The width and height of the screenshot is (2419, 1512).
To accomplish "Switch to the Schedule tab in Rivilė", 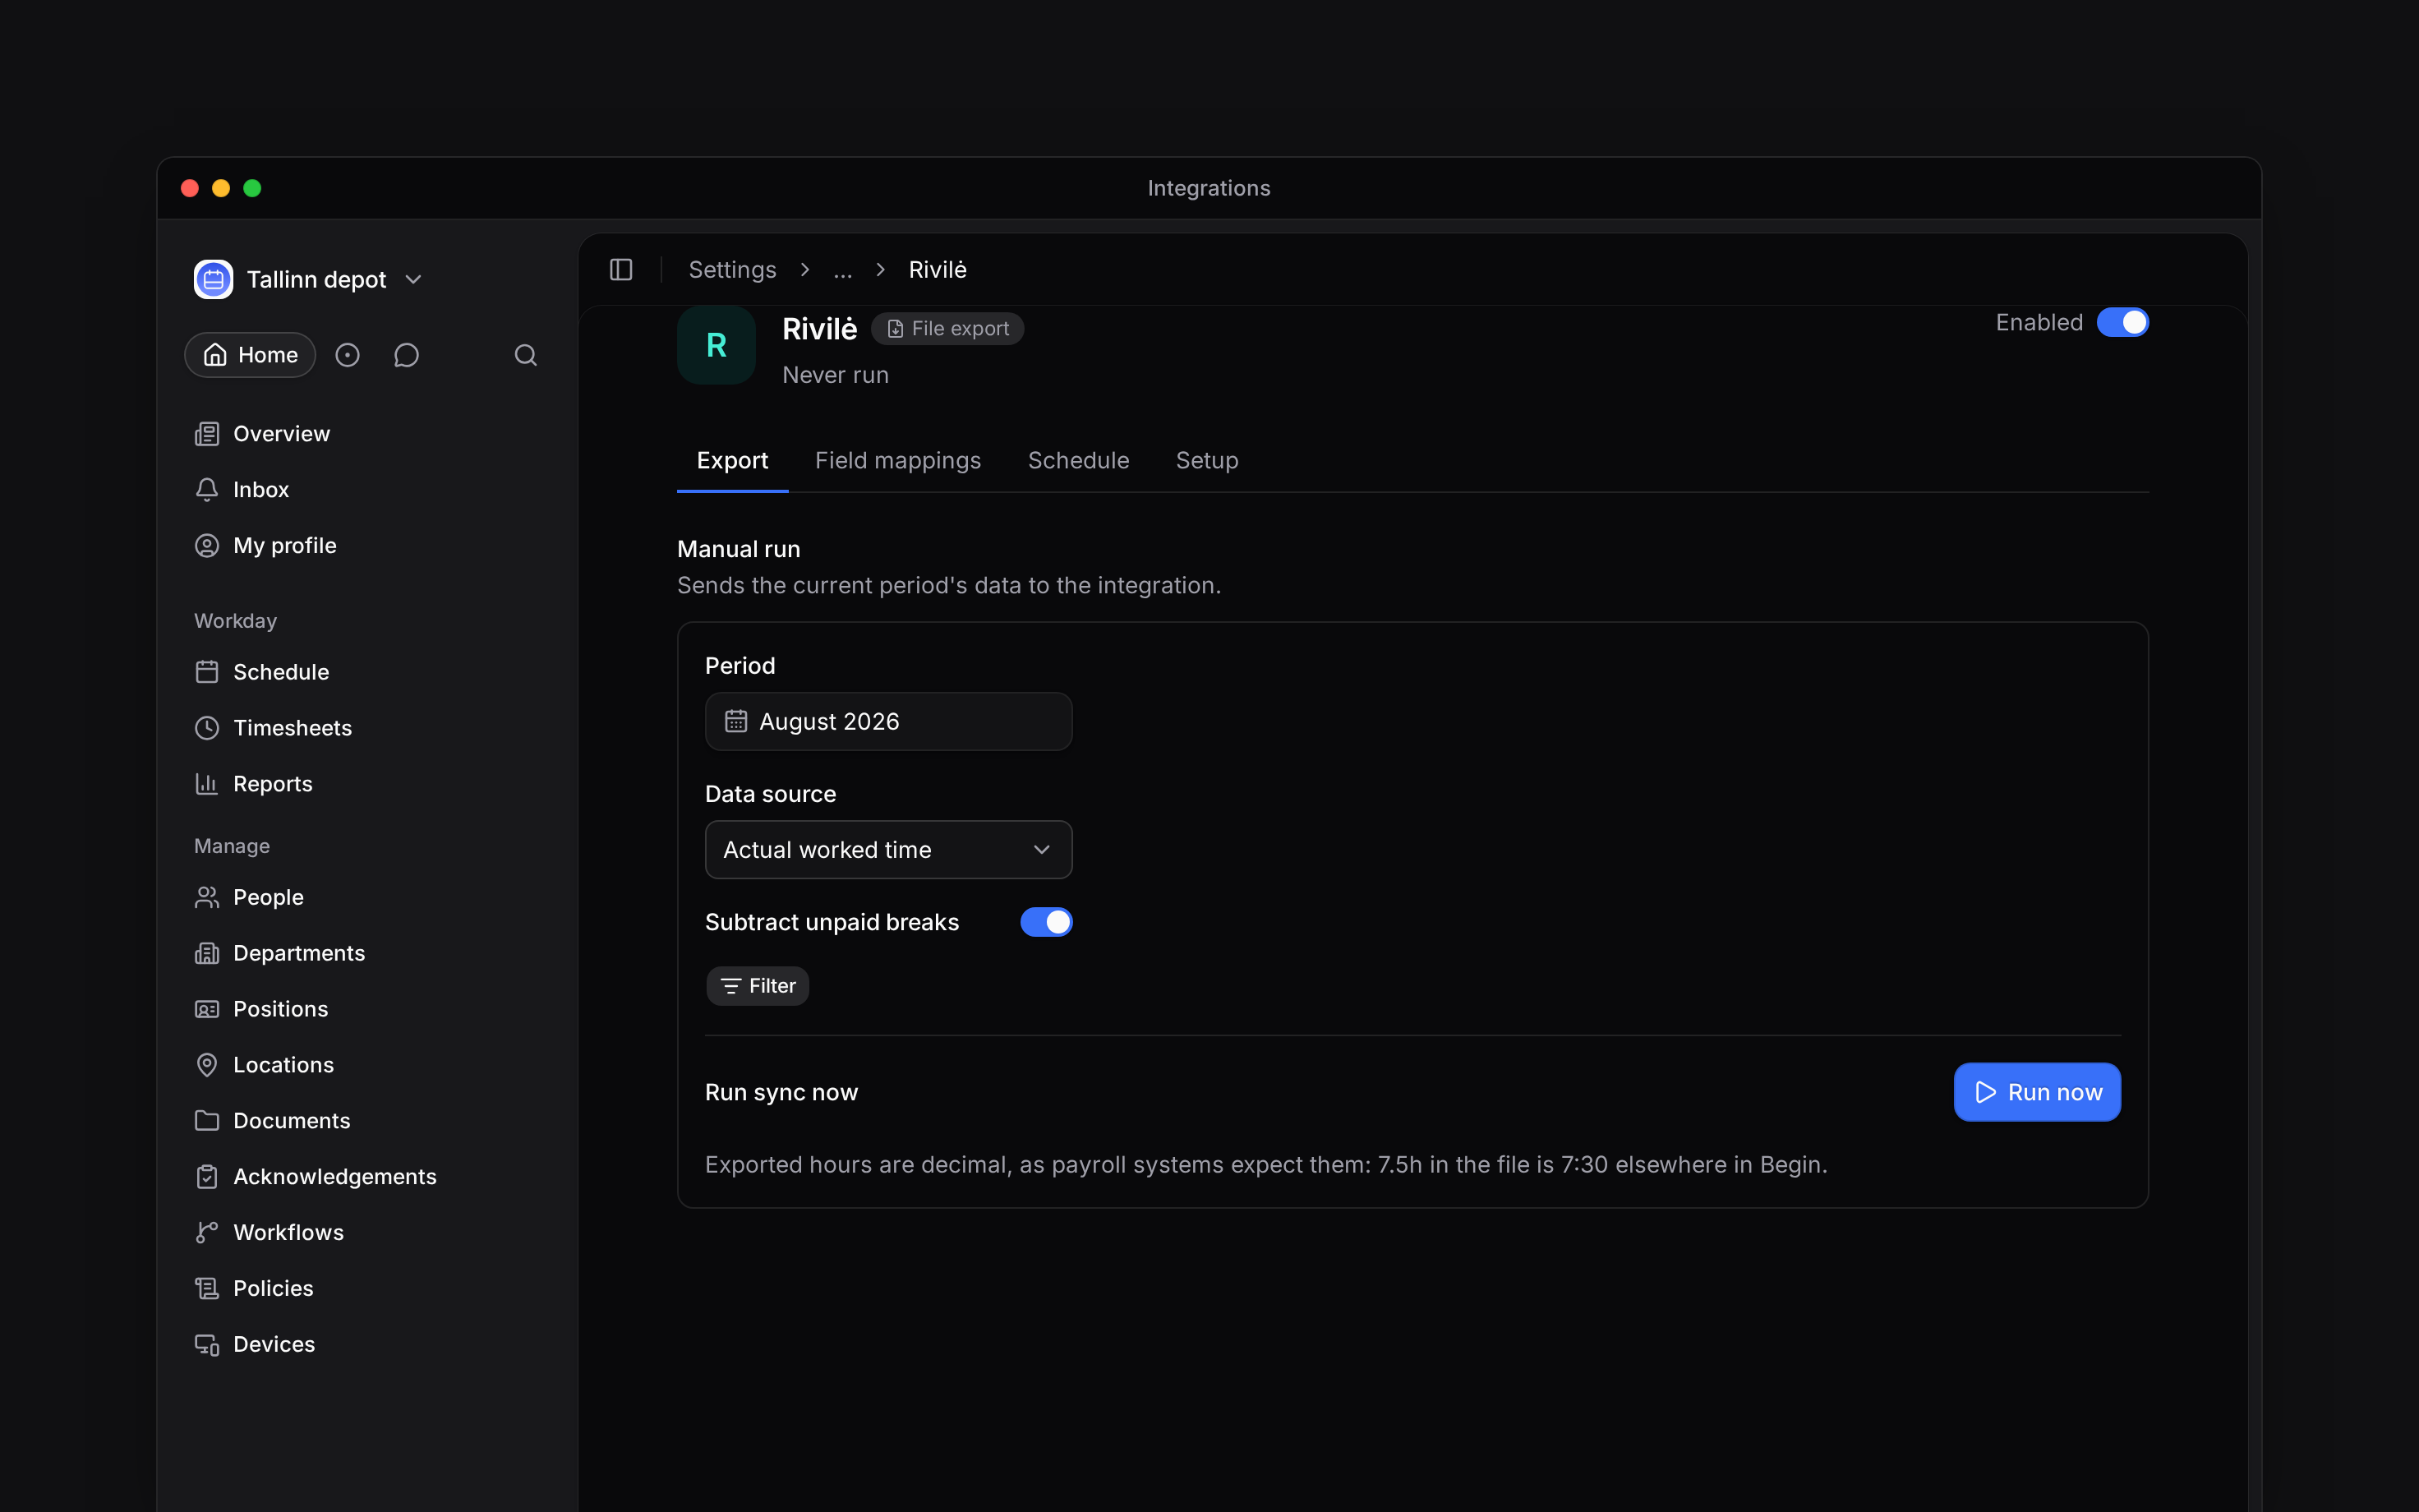I will (1079, 460).
